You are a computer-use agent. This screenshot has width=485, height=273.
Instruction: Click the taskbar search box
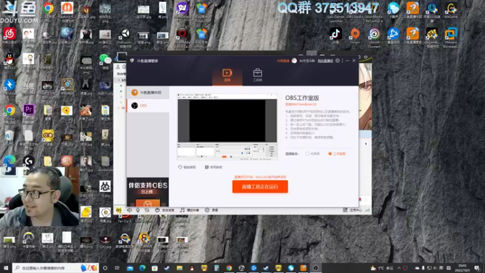[55, 268]
